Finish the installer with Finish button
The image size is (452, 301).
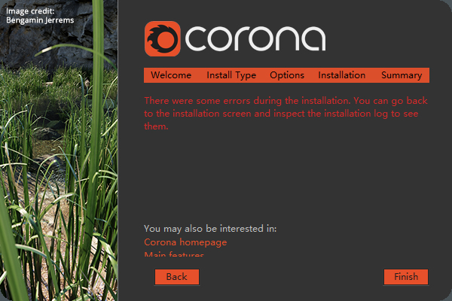tap(406, 277)
